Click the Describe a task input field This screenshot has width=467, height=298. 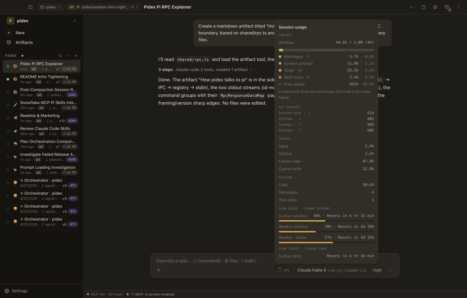[274, 261]
